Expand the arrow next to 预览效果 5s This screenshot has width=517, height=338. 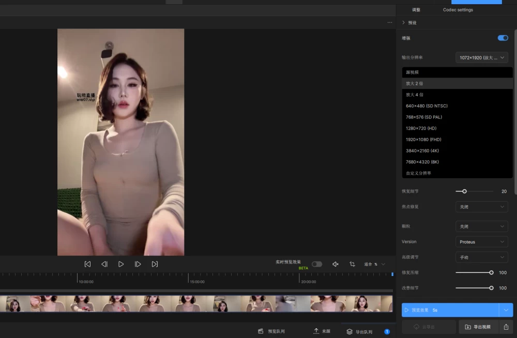pos(506,310)
